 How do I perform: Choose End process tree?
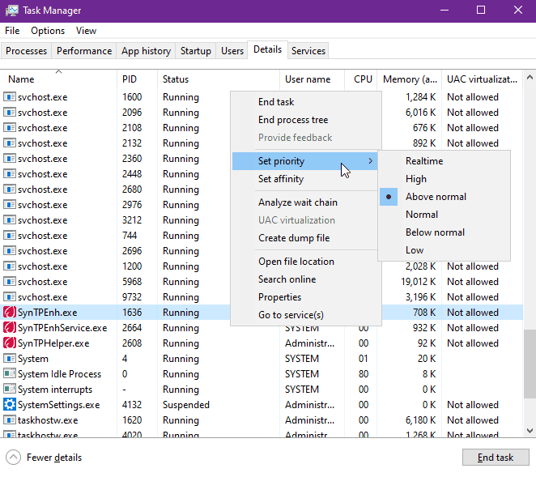[306, 120]
